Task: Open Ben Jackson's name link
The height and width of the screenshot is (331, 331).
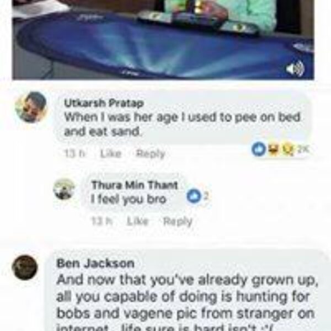Action: click(x=95, y=263)
